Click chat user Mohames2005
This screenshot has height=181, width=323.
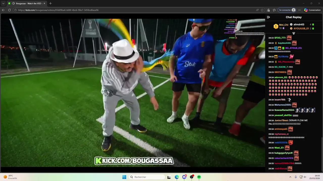(283, 105)
